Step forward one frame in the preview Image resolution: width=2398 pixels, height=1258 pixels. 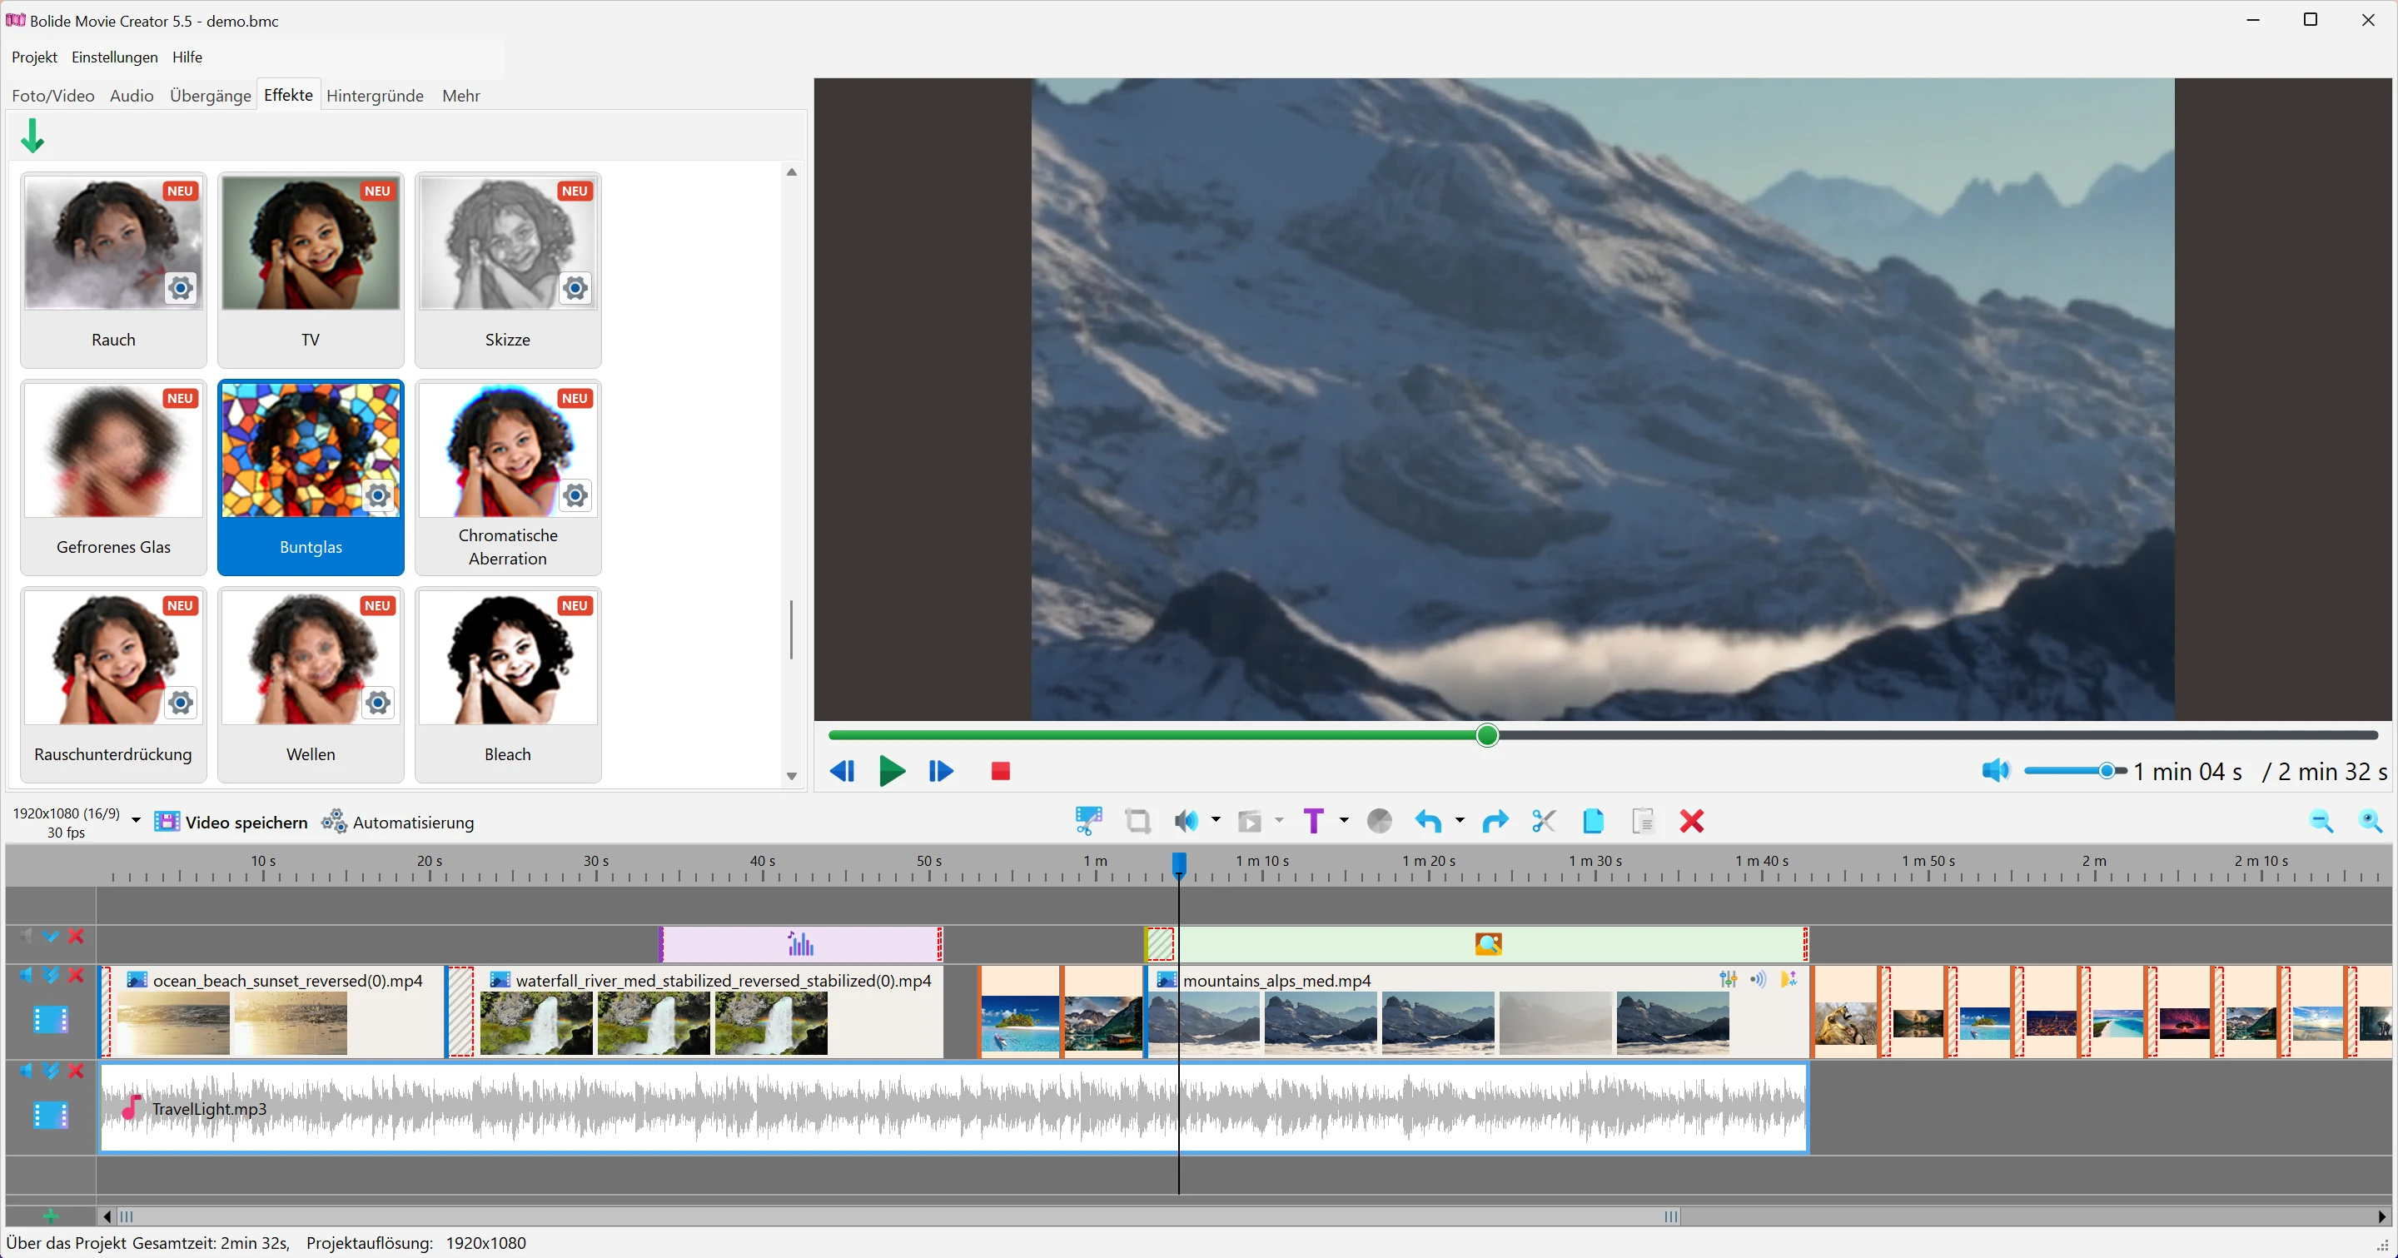tap(941, 770)
